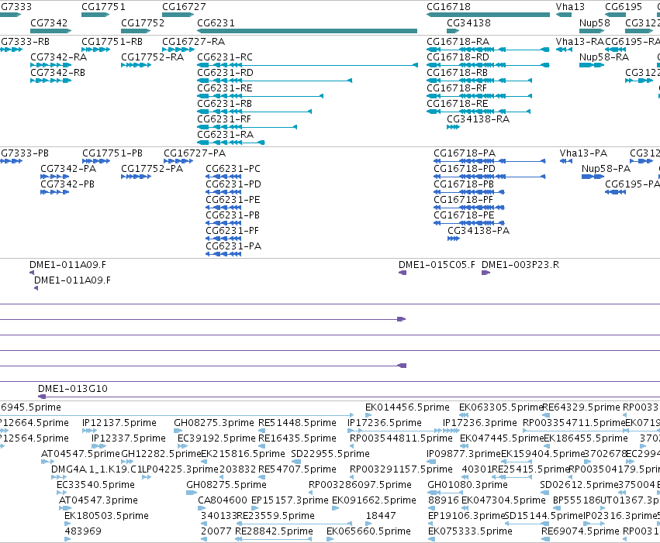660x543 pixels.
Task: Click protein CG6231-PD
Action: tap(233, 184)
